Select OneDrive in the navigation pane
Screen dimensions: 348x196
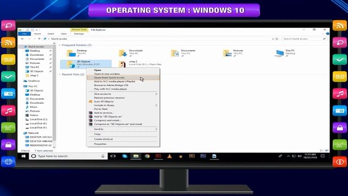pos(34,81)
